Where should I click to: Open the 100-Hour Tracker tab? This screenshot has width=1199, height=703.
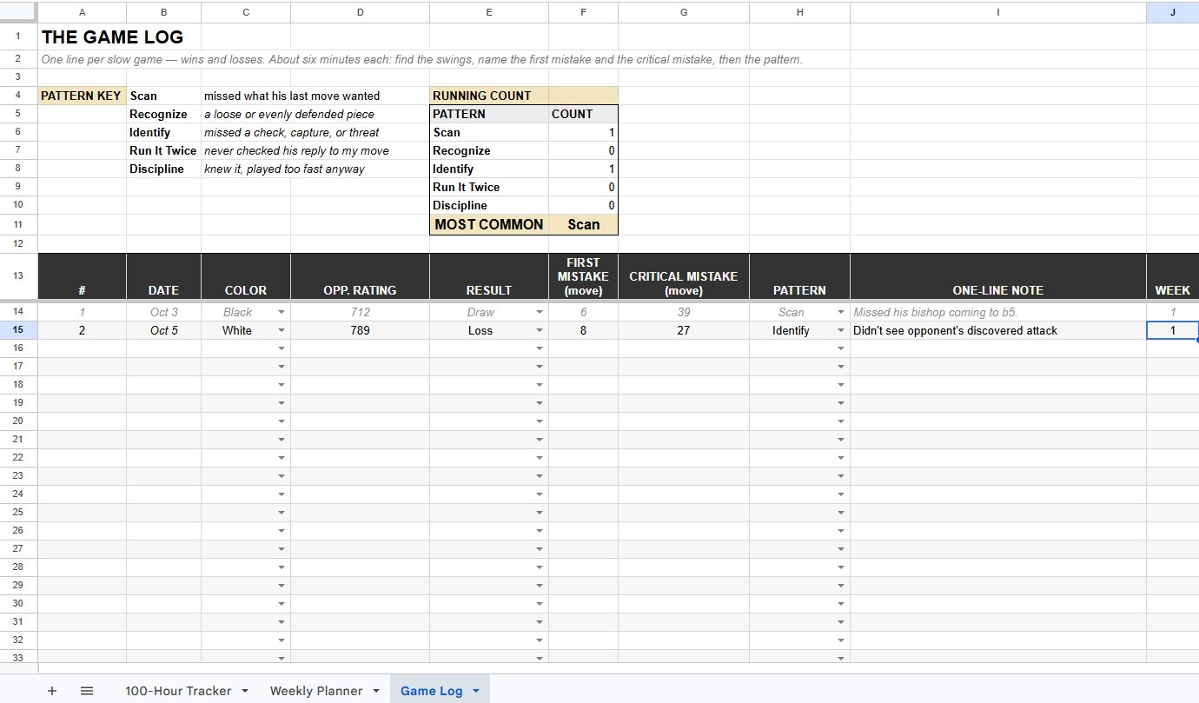[178, 691]
